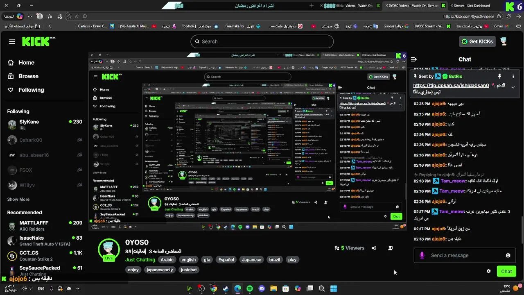524x295 pixels.
Task: Click the Japanese tag
Action: tap(251, 260)
